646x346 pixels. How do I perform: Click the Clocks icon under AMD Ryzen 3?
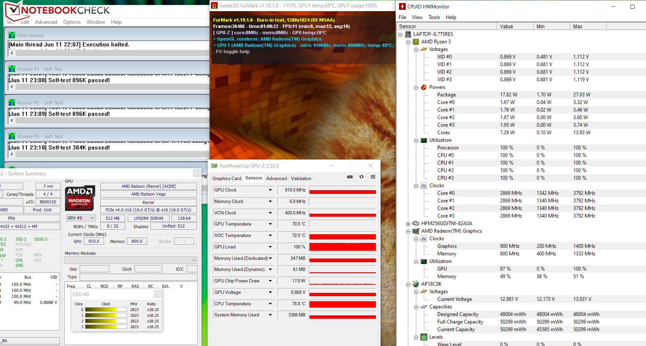click(x=424, y=185)
